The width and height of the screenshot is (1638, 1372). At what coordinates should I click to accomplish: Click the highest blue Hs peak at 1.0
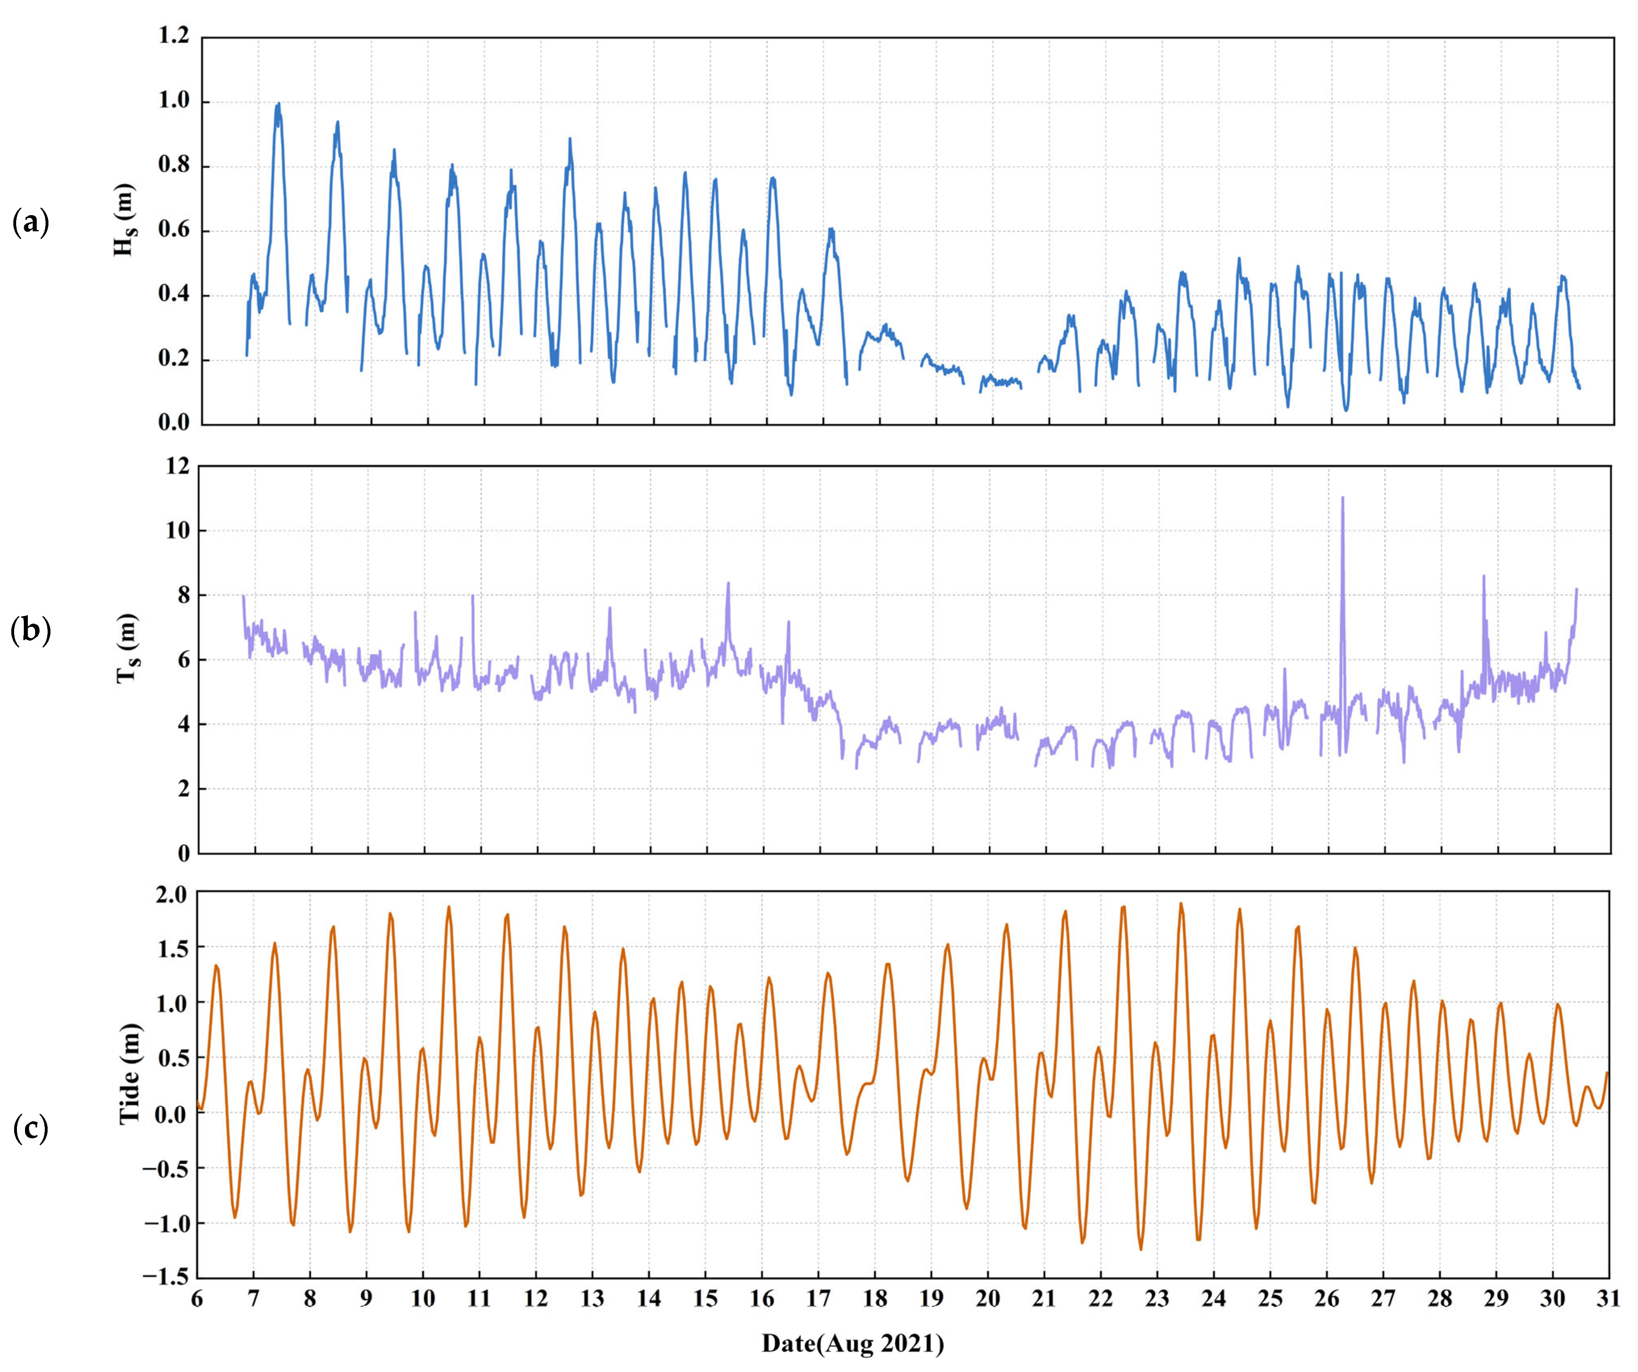tap(278, 105)
